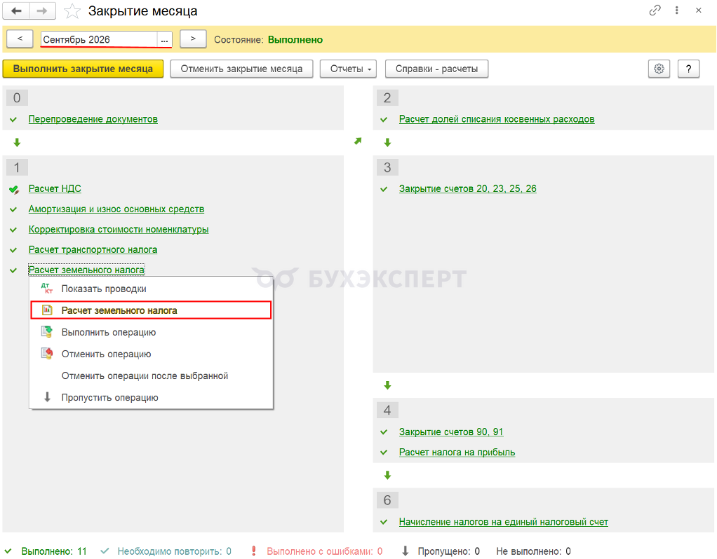
Task: Add this page to favorites with the star icon
Action: 72,11
